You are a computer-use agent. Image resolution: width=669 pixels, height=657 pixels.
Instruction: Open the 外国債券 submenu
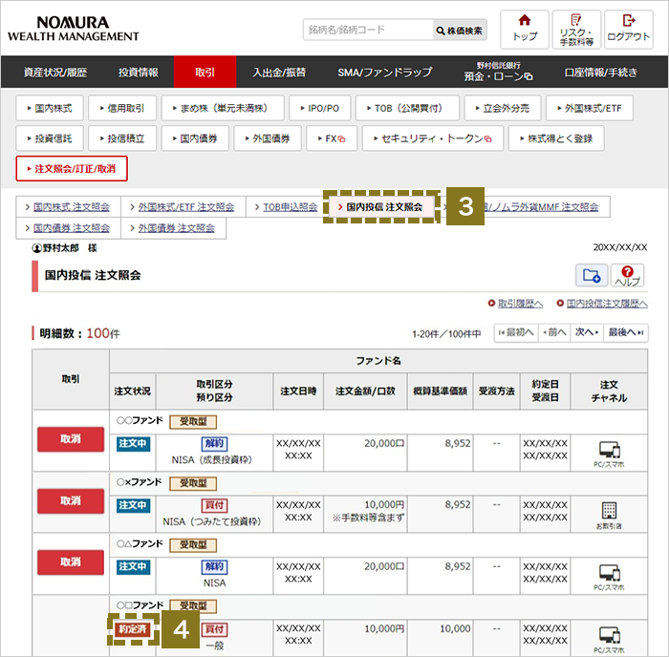tap(268, 138)
